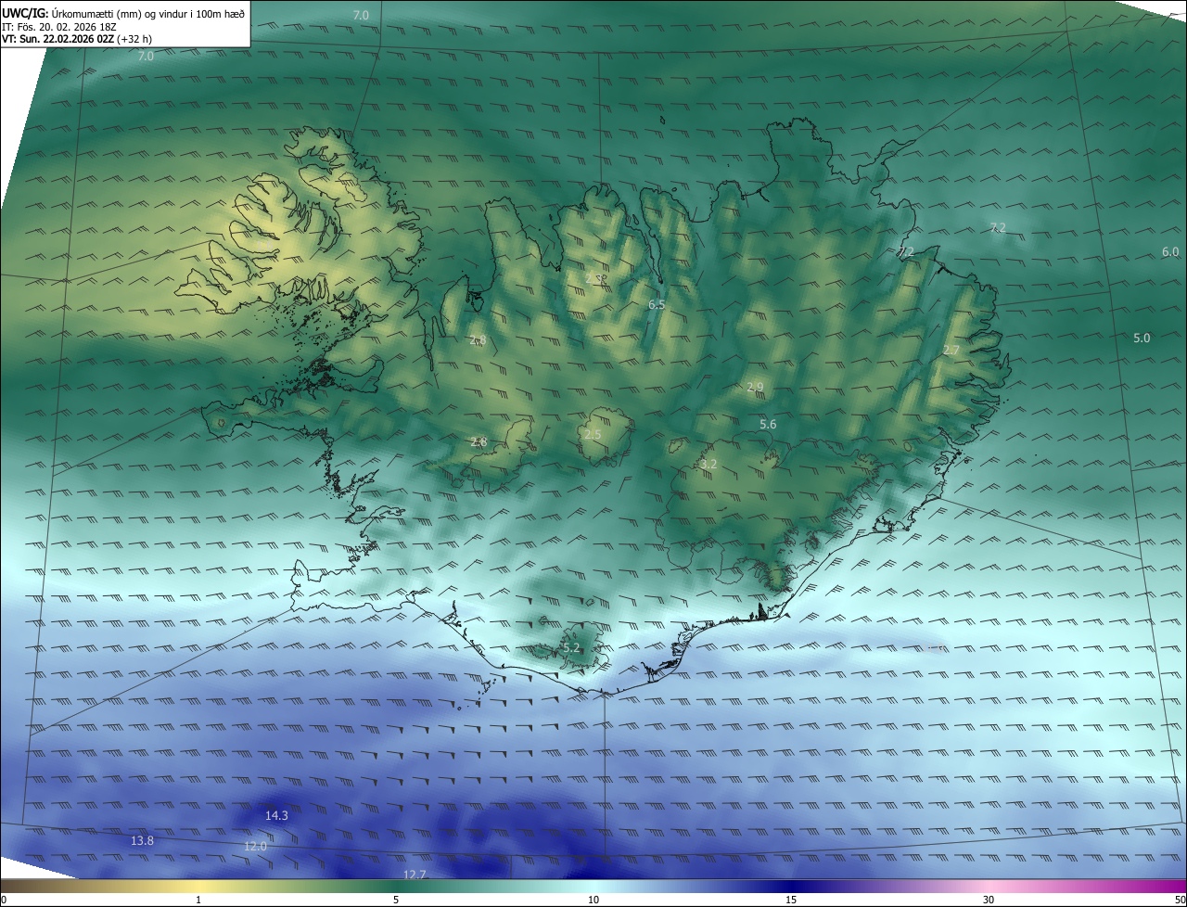Click the legend tick labeled 0
This screenshot has height=907, width=1187.
pos(3,900)
